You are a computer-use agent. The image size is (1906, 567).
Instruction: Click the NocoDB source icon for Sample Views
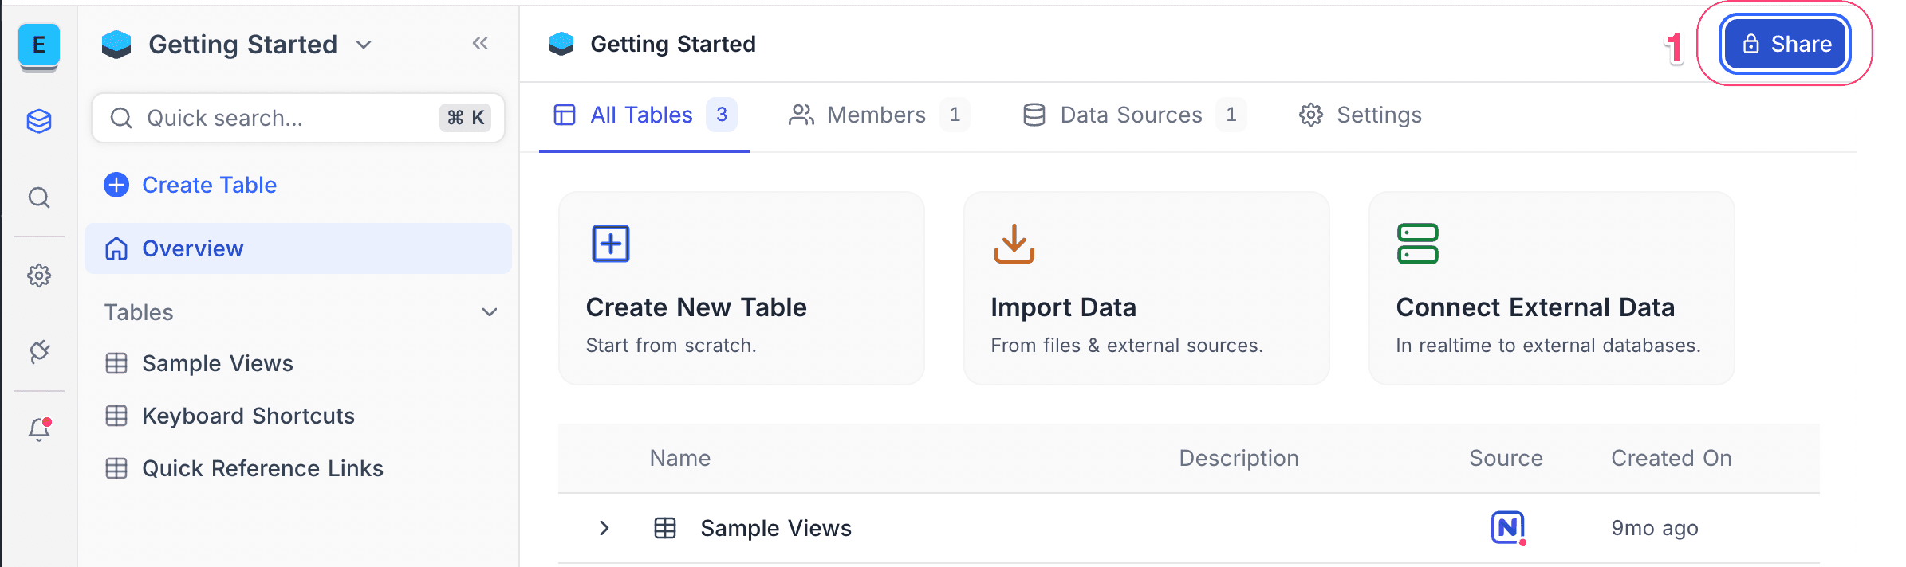[x=1507, y=528]
